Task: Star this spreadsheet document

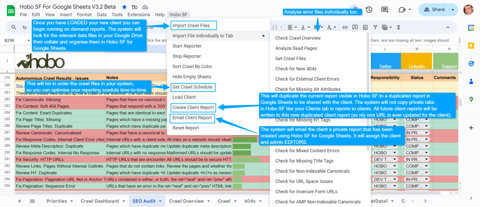Action: click(x=124, y=7)
